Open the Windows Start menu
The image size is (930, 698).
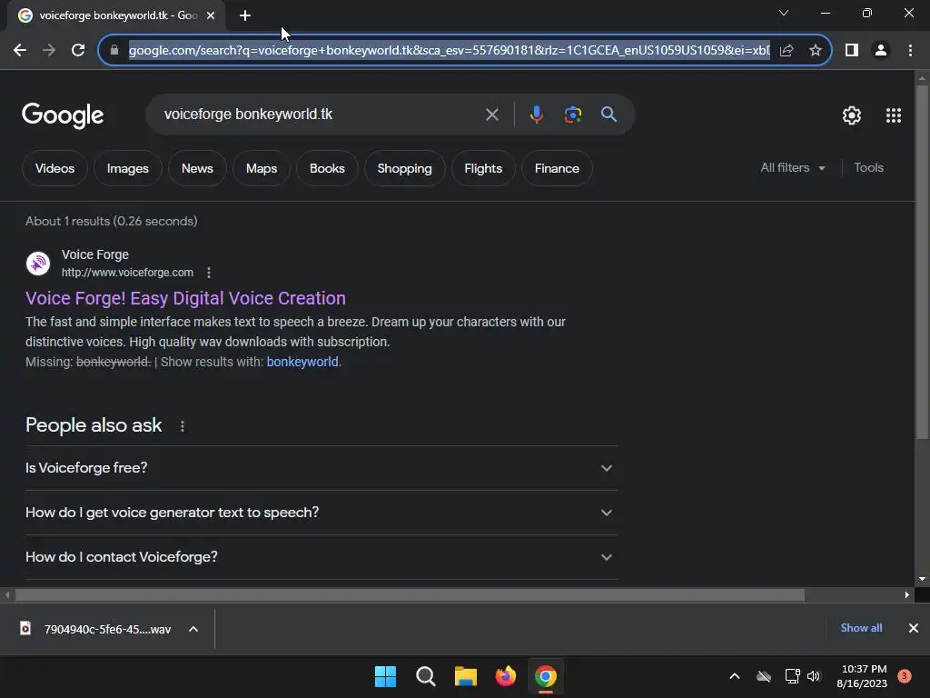pos(385,676)
